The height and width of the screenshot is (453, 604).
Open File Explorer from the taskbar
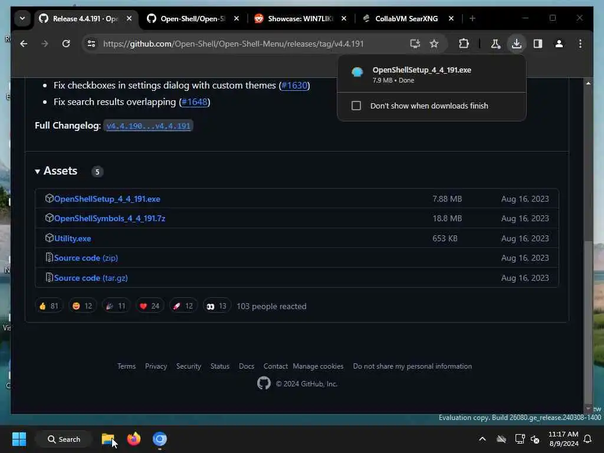(x=109, y=439)
